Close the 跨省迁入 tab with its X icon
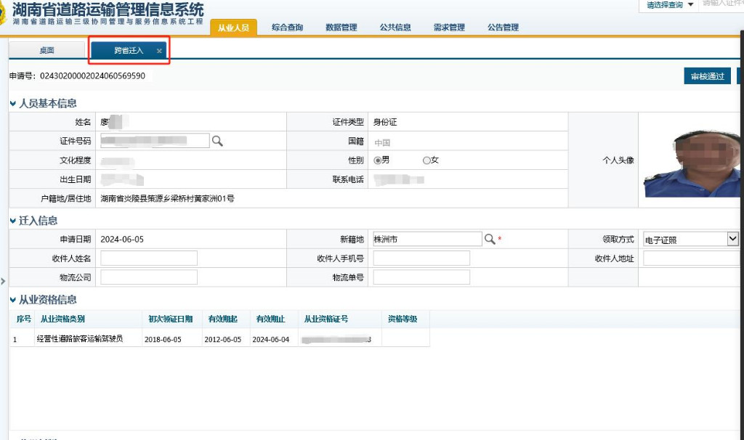This screenshot has height=440, width=744. tap(159, 51)
